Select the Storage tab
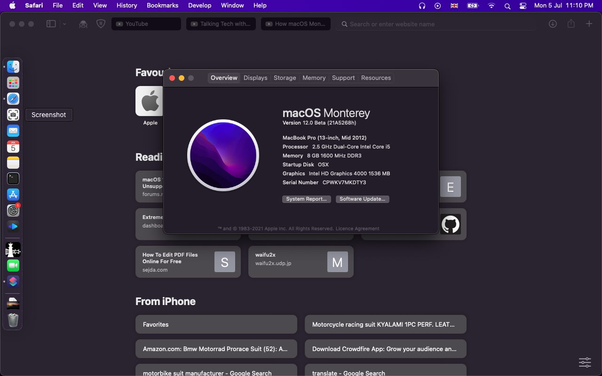This screenshot has height=376, width=602. click(285, 78)
